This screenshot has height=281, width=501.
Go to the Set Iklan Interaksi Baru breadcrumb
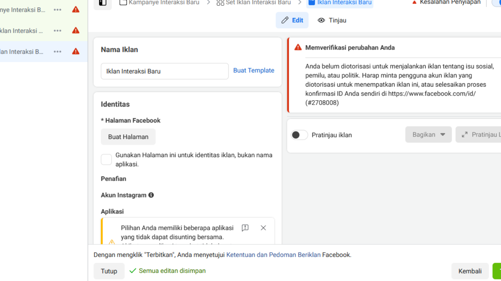point(254,3)
